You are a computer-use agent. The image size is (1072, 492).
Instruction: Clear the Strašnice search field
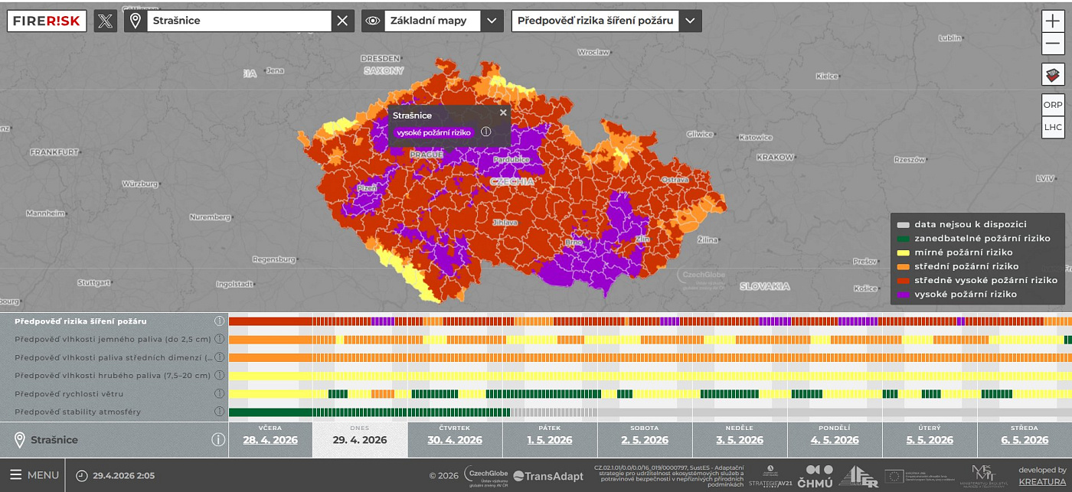click(342, 21)
